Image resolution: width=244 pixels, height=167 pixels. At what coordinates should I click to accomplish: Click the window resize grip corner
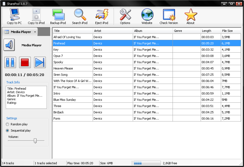point(240,164)
